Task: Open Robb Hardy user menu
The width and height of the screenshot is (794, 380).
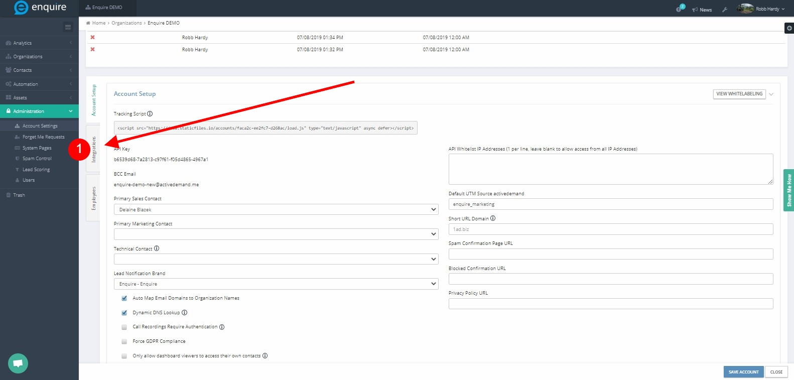Action: (x=770, y=9)
